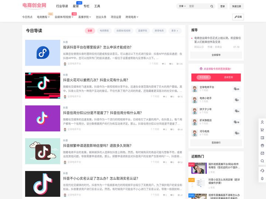Viewport: 266px width, 199px height.
Task: Select the 电商教程 filter pill in 今日导读
Action: tap(104, 31)
